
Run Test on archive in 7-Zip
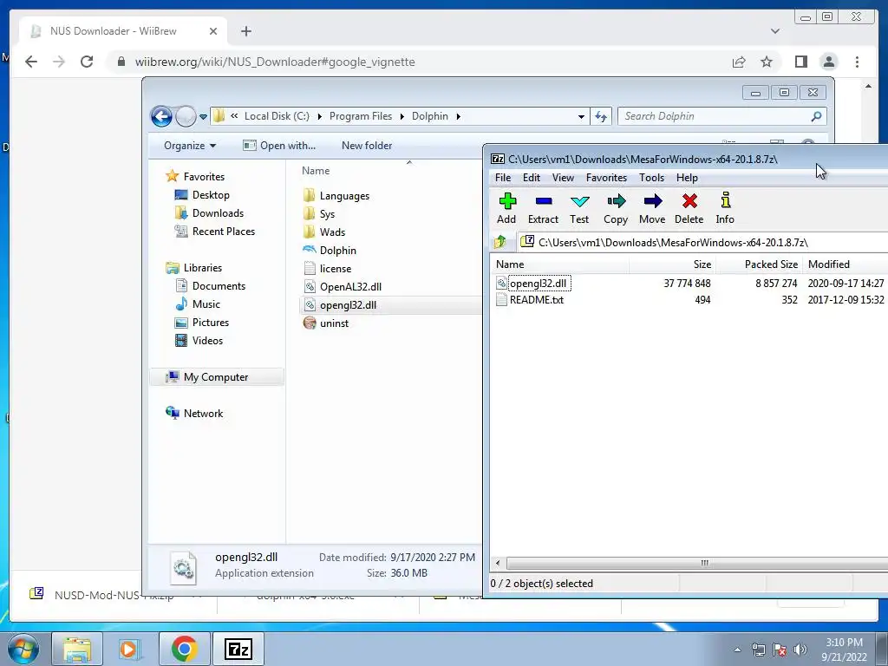[x=579, y=208]
